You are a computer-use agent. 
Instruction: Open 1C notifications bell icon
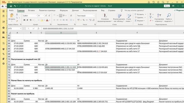[x=149, y=2]
